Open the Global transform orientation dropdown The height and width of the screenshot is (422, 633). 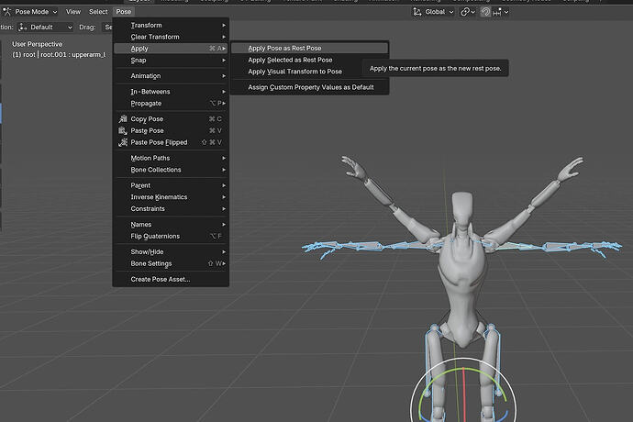click(x=433, y=12)
